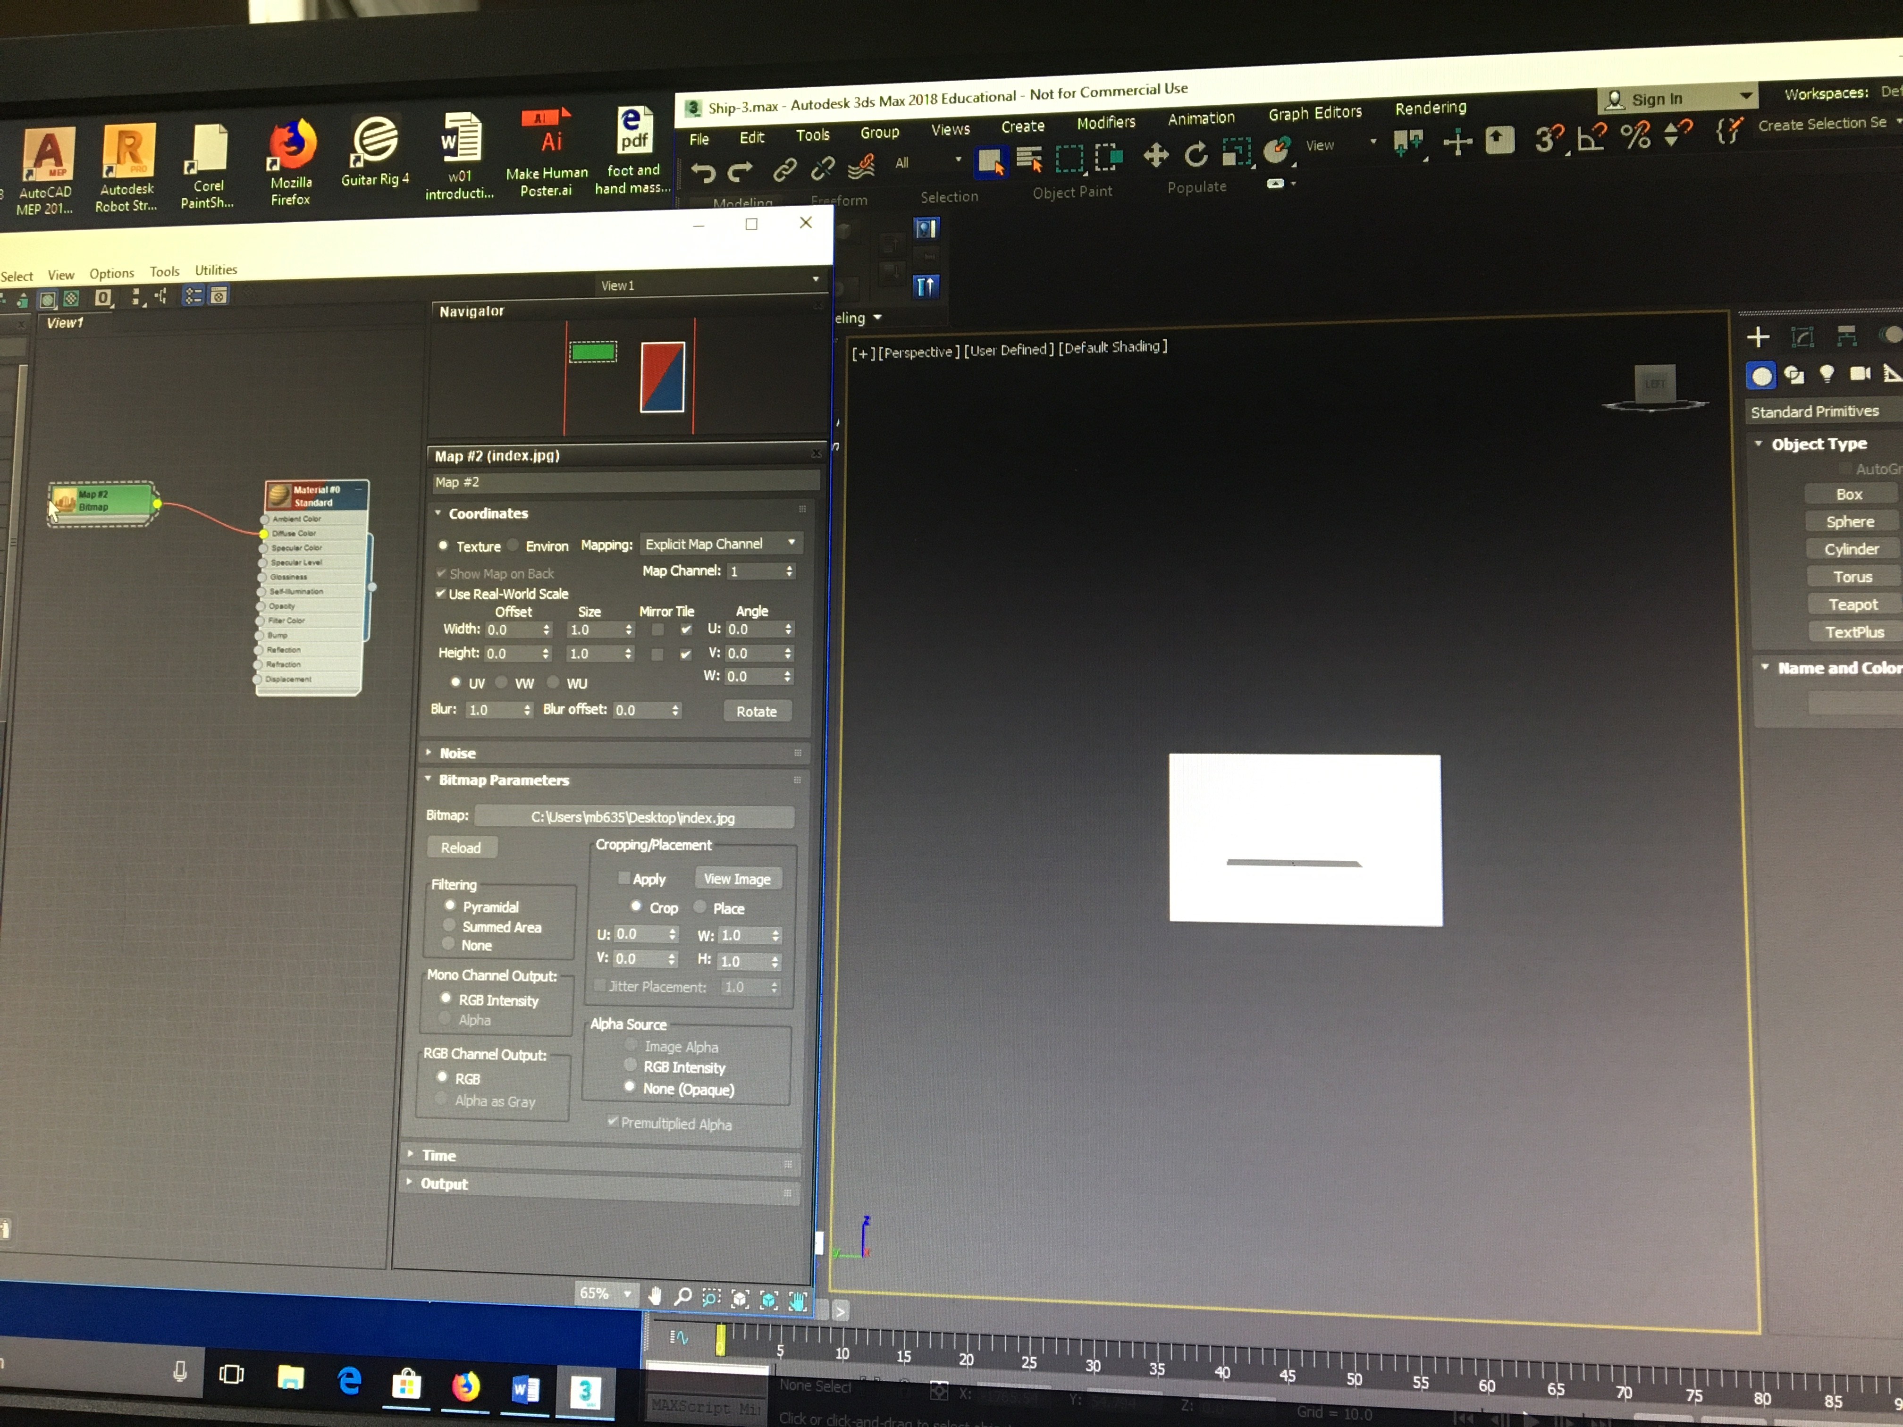Select the Environ radio button

(514, 545)
